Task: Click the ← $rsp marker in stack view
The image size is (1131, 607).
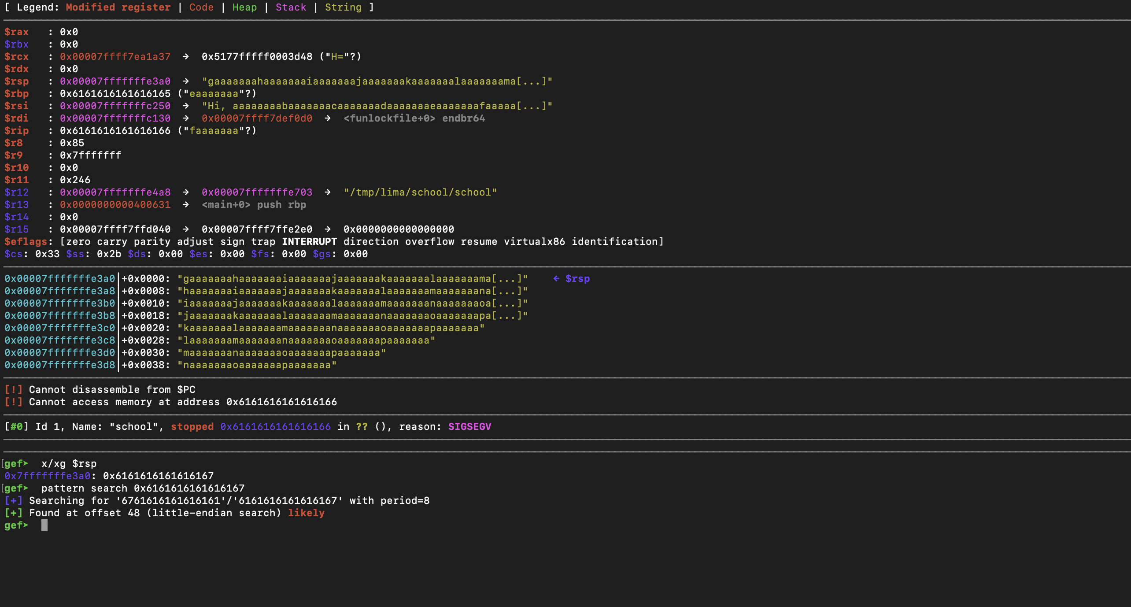Action: pyautogui.click(x=571, y=279)
